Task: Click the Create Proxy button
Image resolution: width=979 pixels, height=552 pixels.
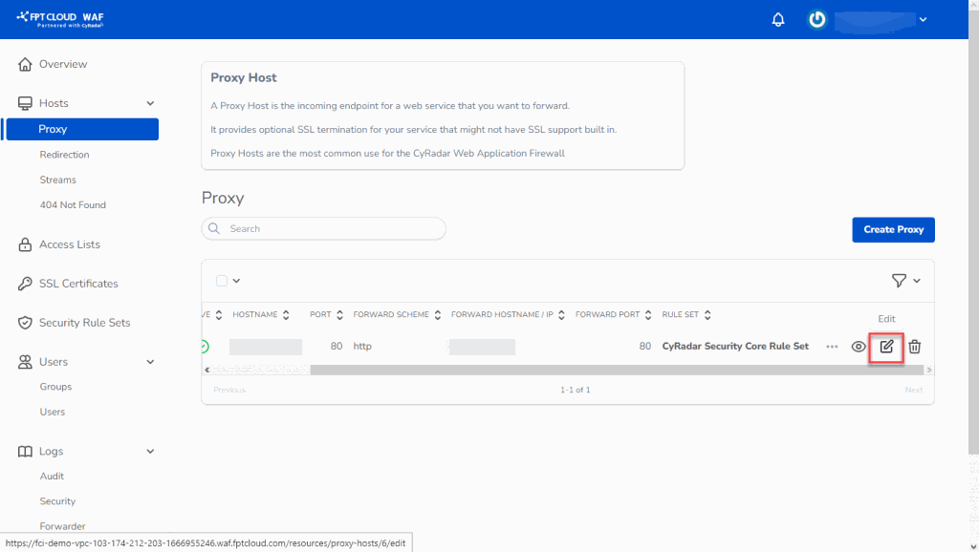Action: tap(894, 229)
